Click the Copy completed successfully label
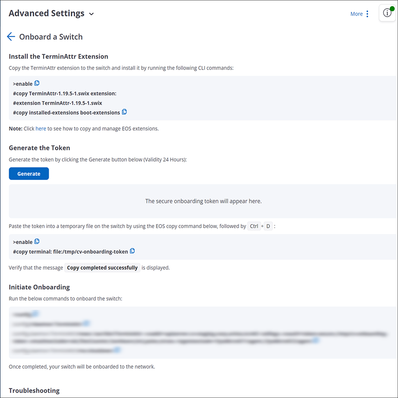This screenshot has height=398, width=398. point(102,267)
